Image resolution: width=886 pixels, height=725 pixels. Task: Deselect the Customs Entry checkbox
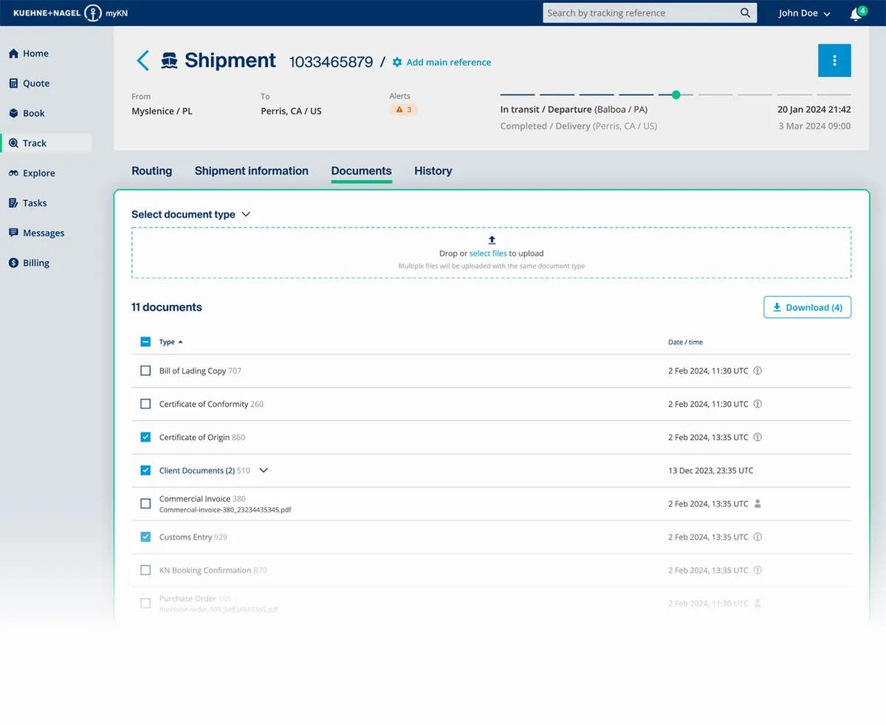(x=145, y=537)
